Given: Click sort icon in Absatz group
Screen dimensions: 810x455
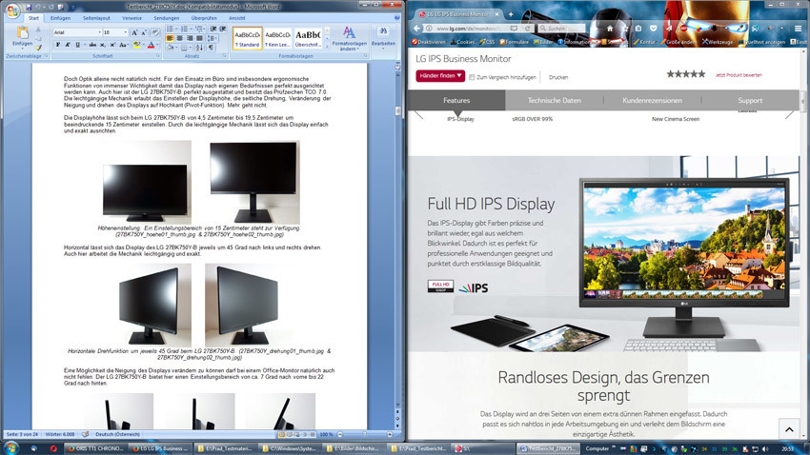Looking at the screenshot, I should click(199, 48).
